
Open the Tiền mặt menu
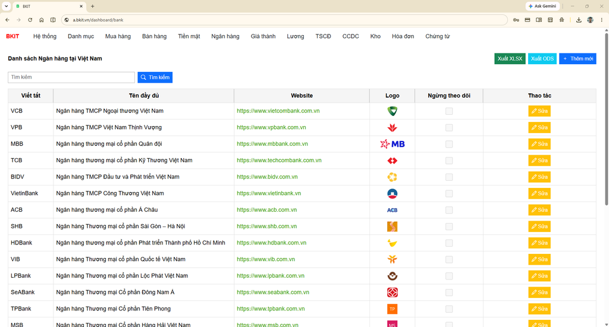(x=189, y=36)
